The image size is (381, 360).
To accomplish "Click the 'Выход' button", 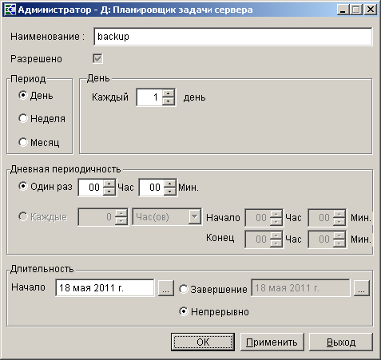I will pyautogui.click(x=341, y=342).
